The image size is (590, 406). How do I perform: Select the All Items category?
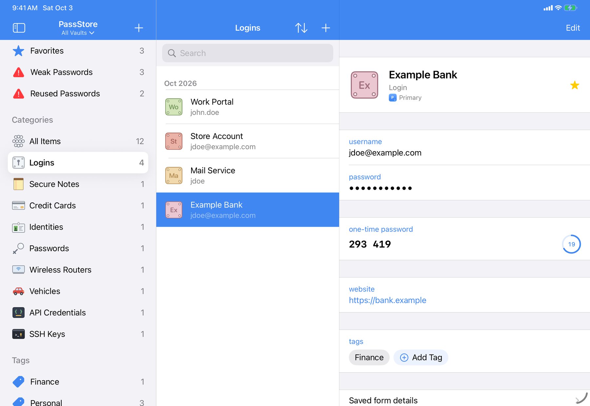78,141
